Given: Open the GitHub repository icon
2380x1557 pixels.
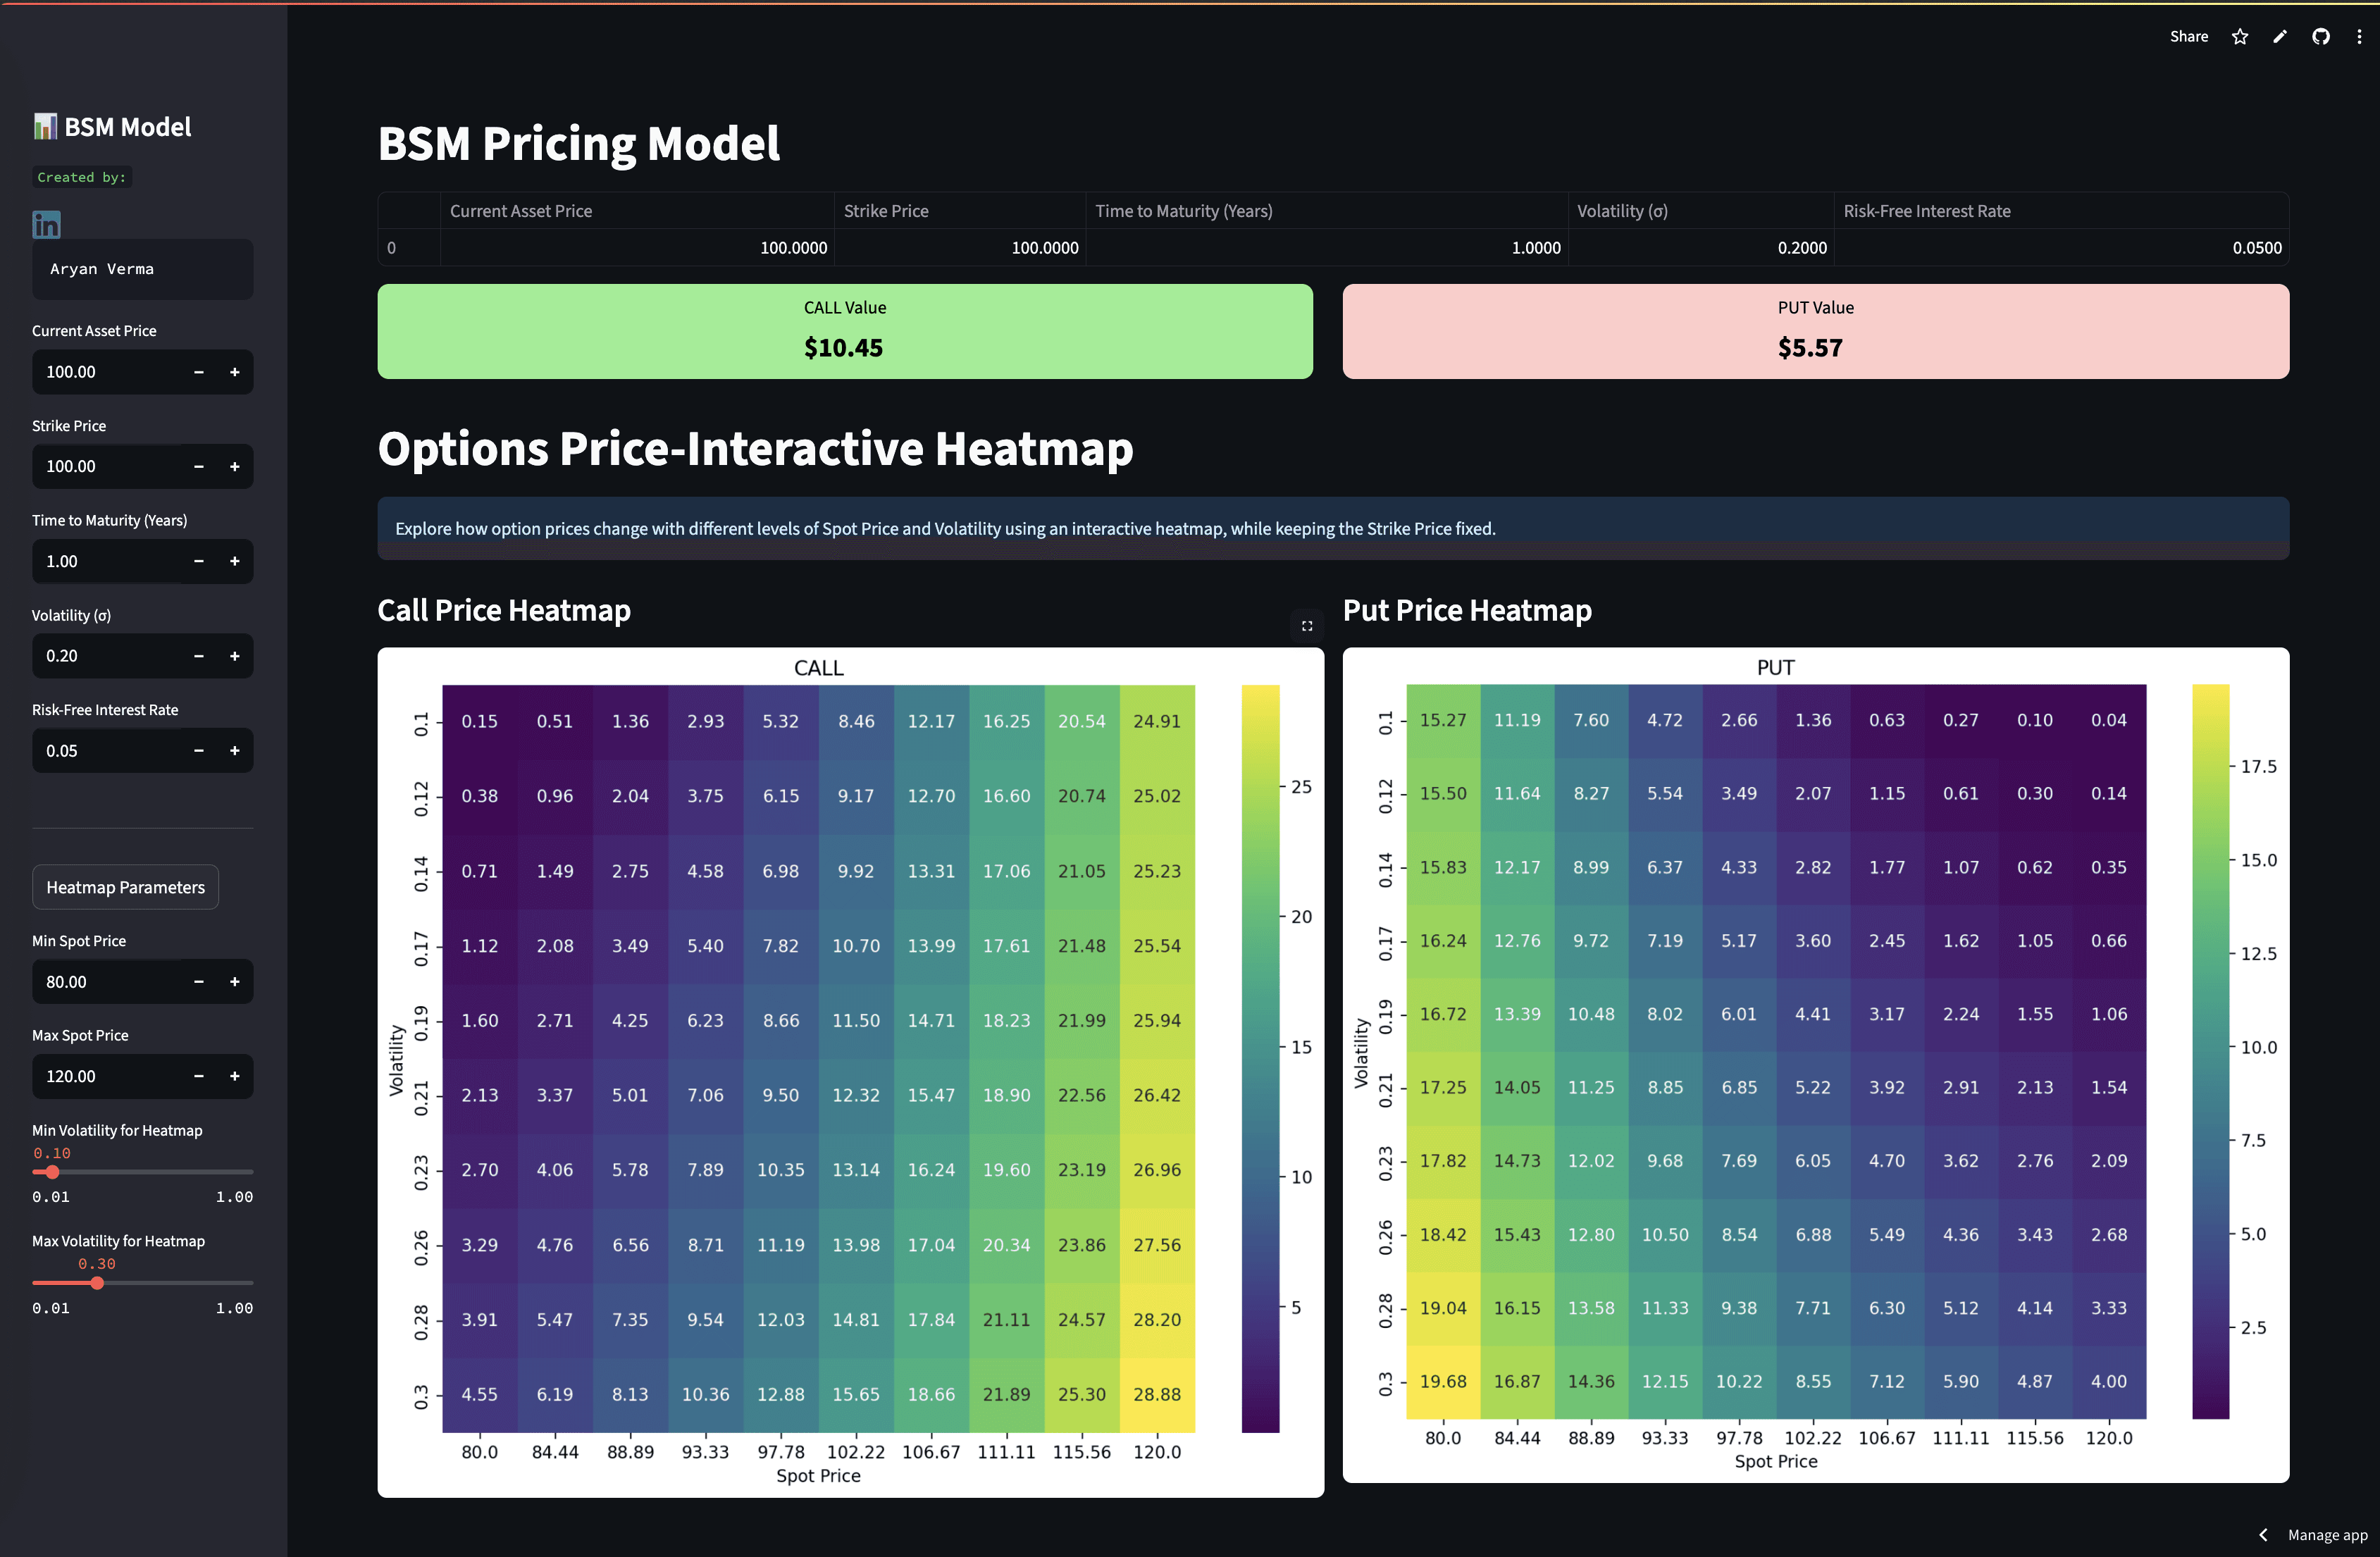Looking at the screenshot, I should tap(2321, 36).
